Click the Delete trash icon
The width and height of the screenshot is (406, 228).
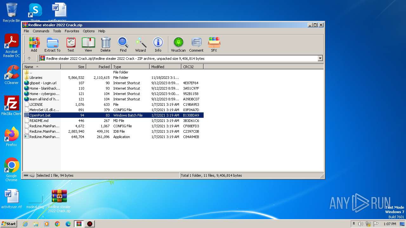[x=106, y=44]
